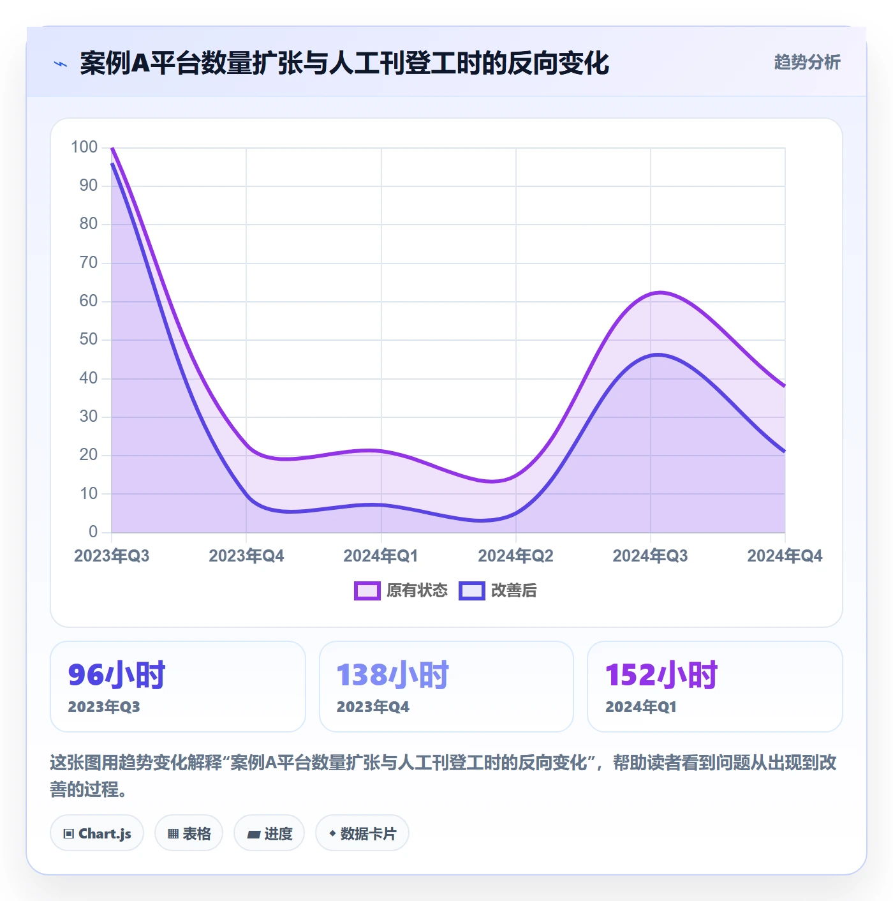Click the description paragraph starting with 这张图用趋势变化
This screenshot has height=901, width=893.
443,775
